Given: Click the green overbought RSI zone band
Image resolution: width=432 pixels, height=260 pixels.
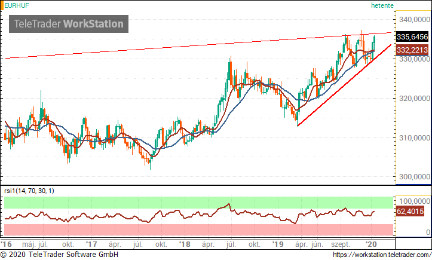Looking at the screenshot, I should click(x=198, y=203).
